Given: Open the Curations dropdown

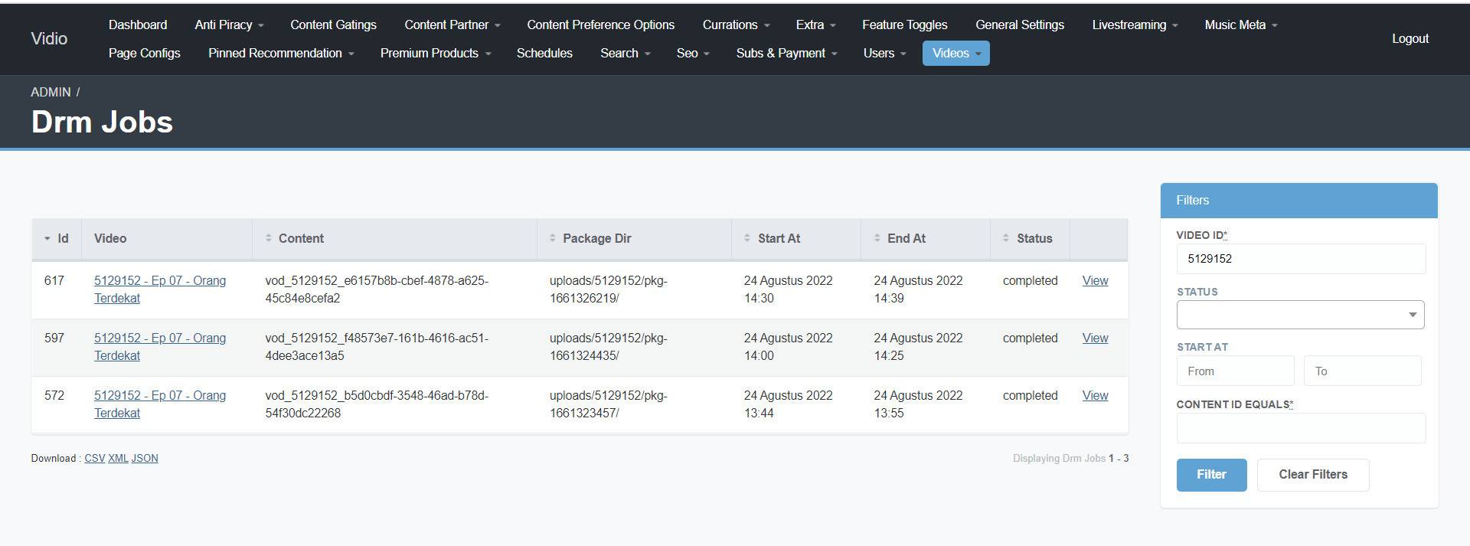Looking at the screenshot, I should click(736, 25).
